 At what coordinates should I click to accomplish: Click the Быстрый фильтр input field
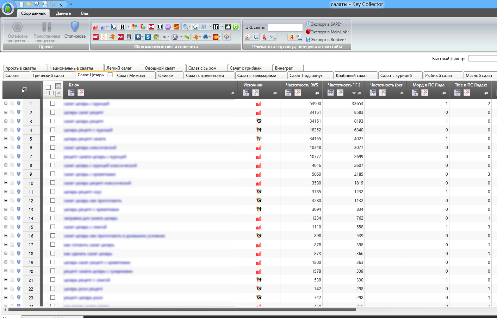pos(483,58)
